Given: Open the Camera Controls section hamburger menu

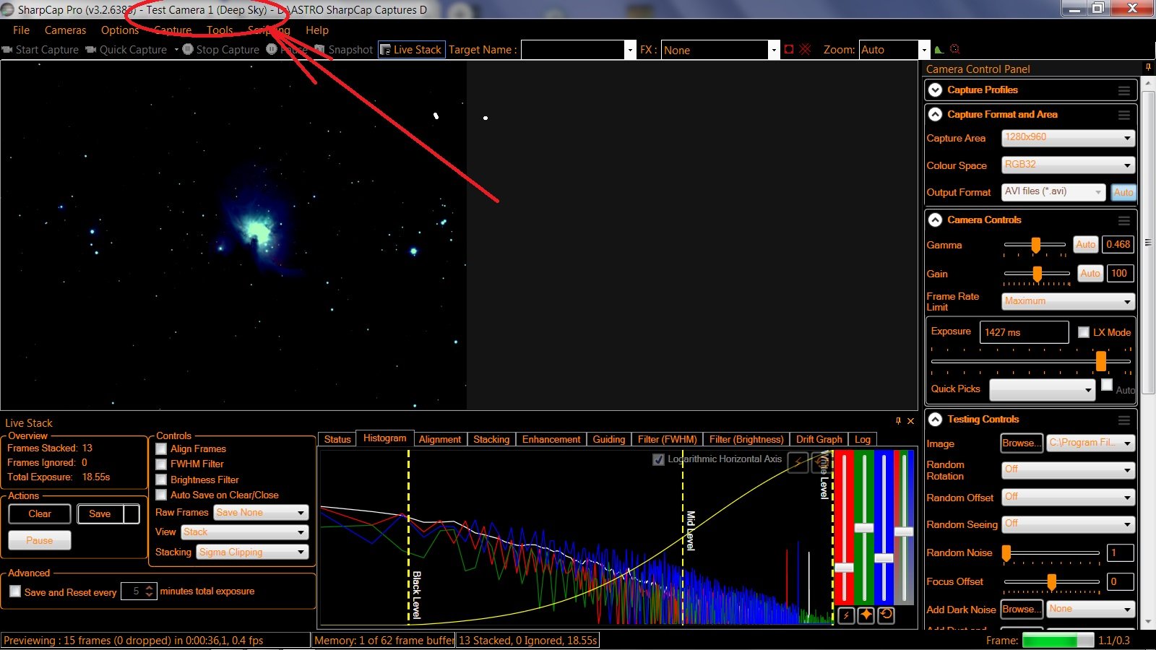Looking at the screenshot, I should [1124, 220].
